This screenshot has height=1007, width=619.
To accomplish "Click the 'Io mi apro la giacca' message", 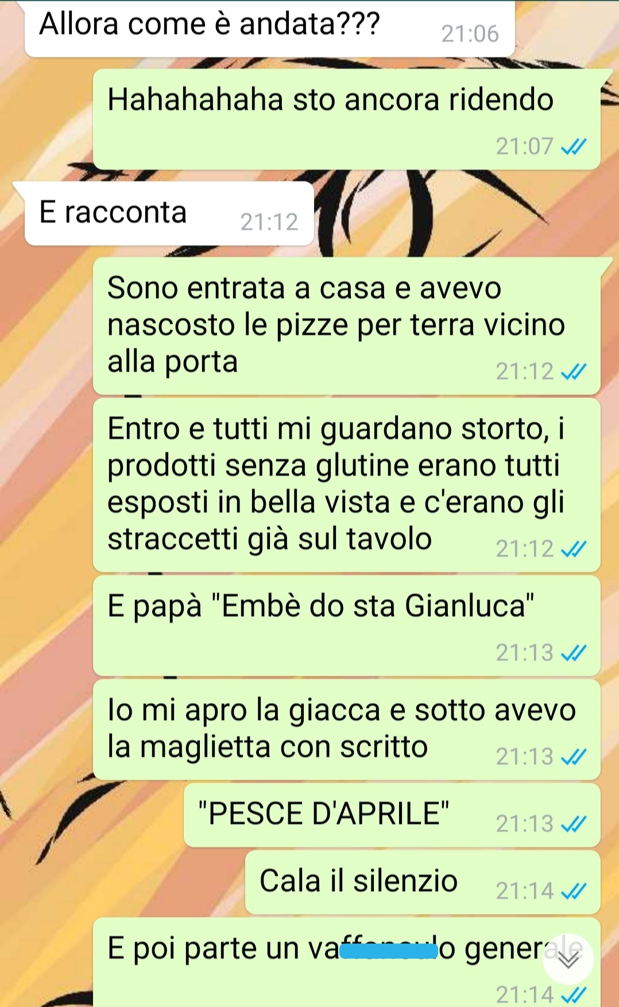I will 347,729.
